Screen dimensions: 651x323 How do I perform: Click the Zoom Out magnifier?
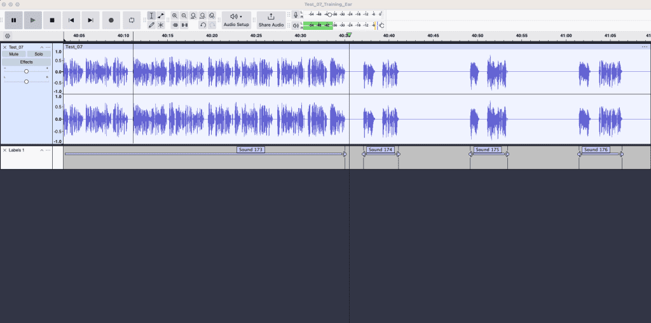tap(184, 15)
